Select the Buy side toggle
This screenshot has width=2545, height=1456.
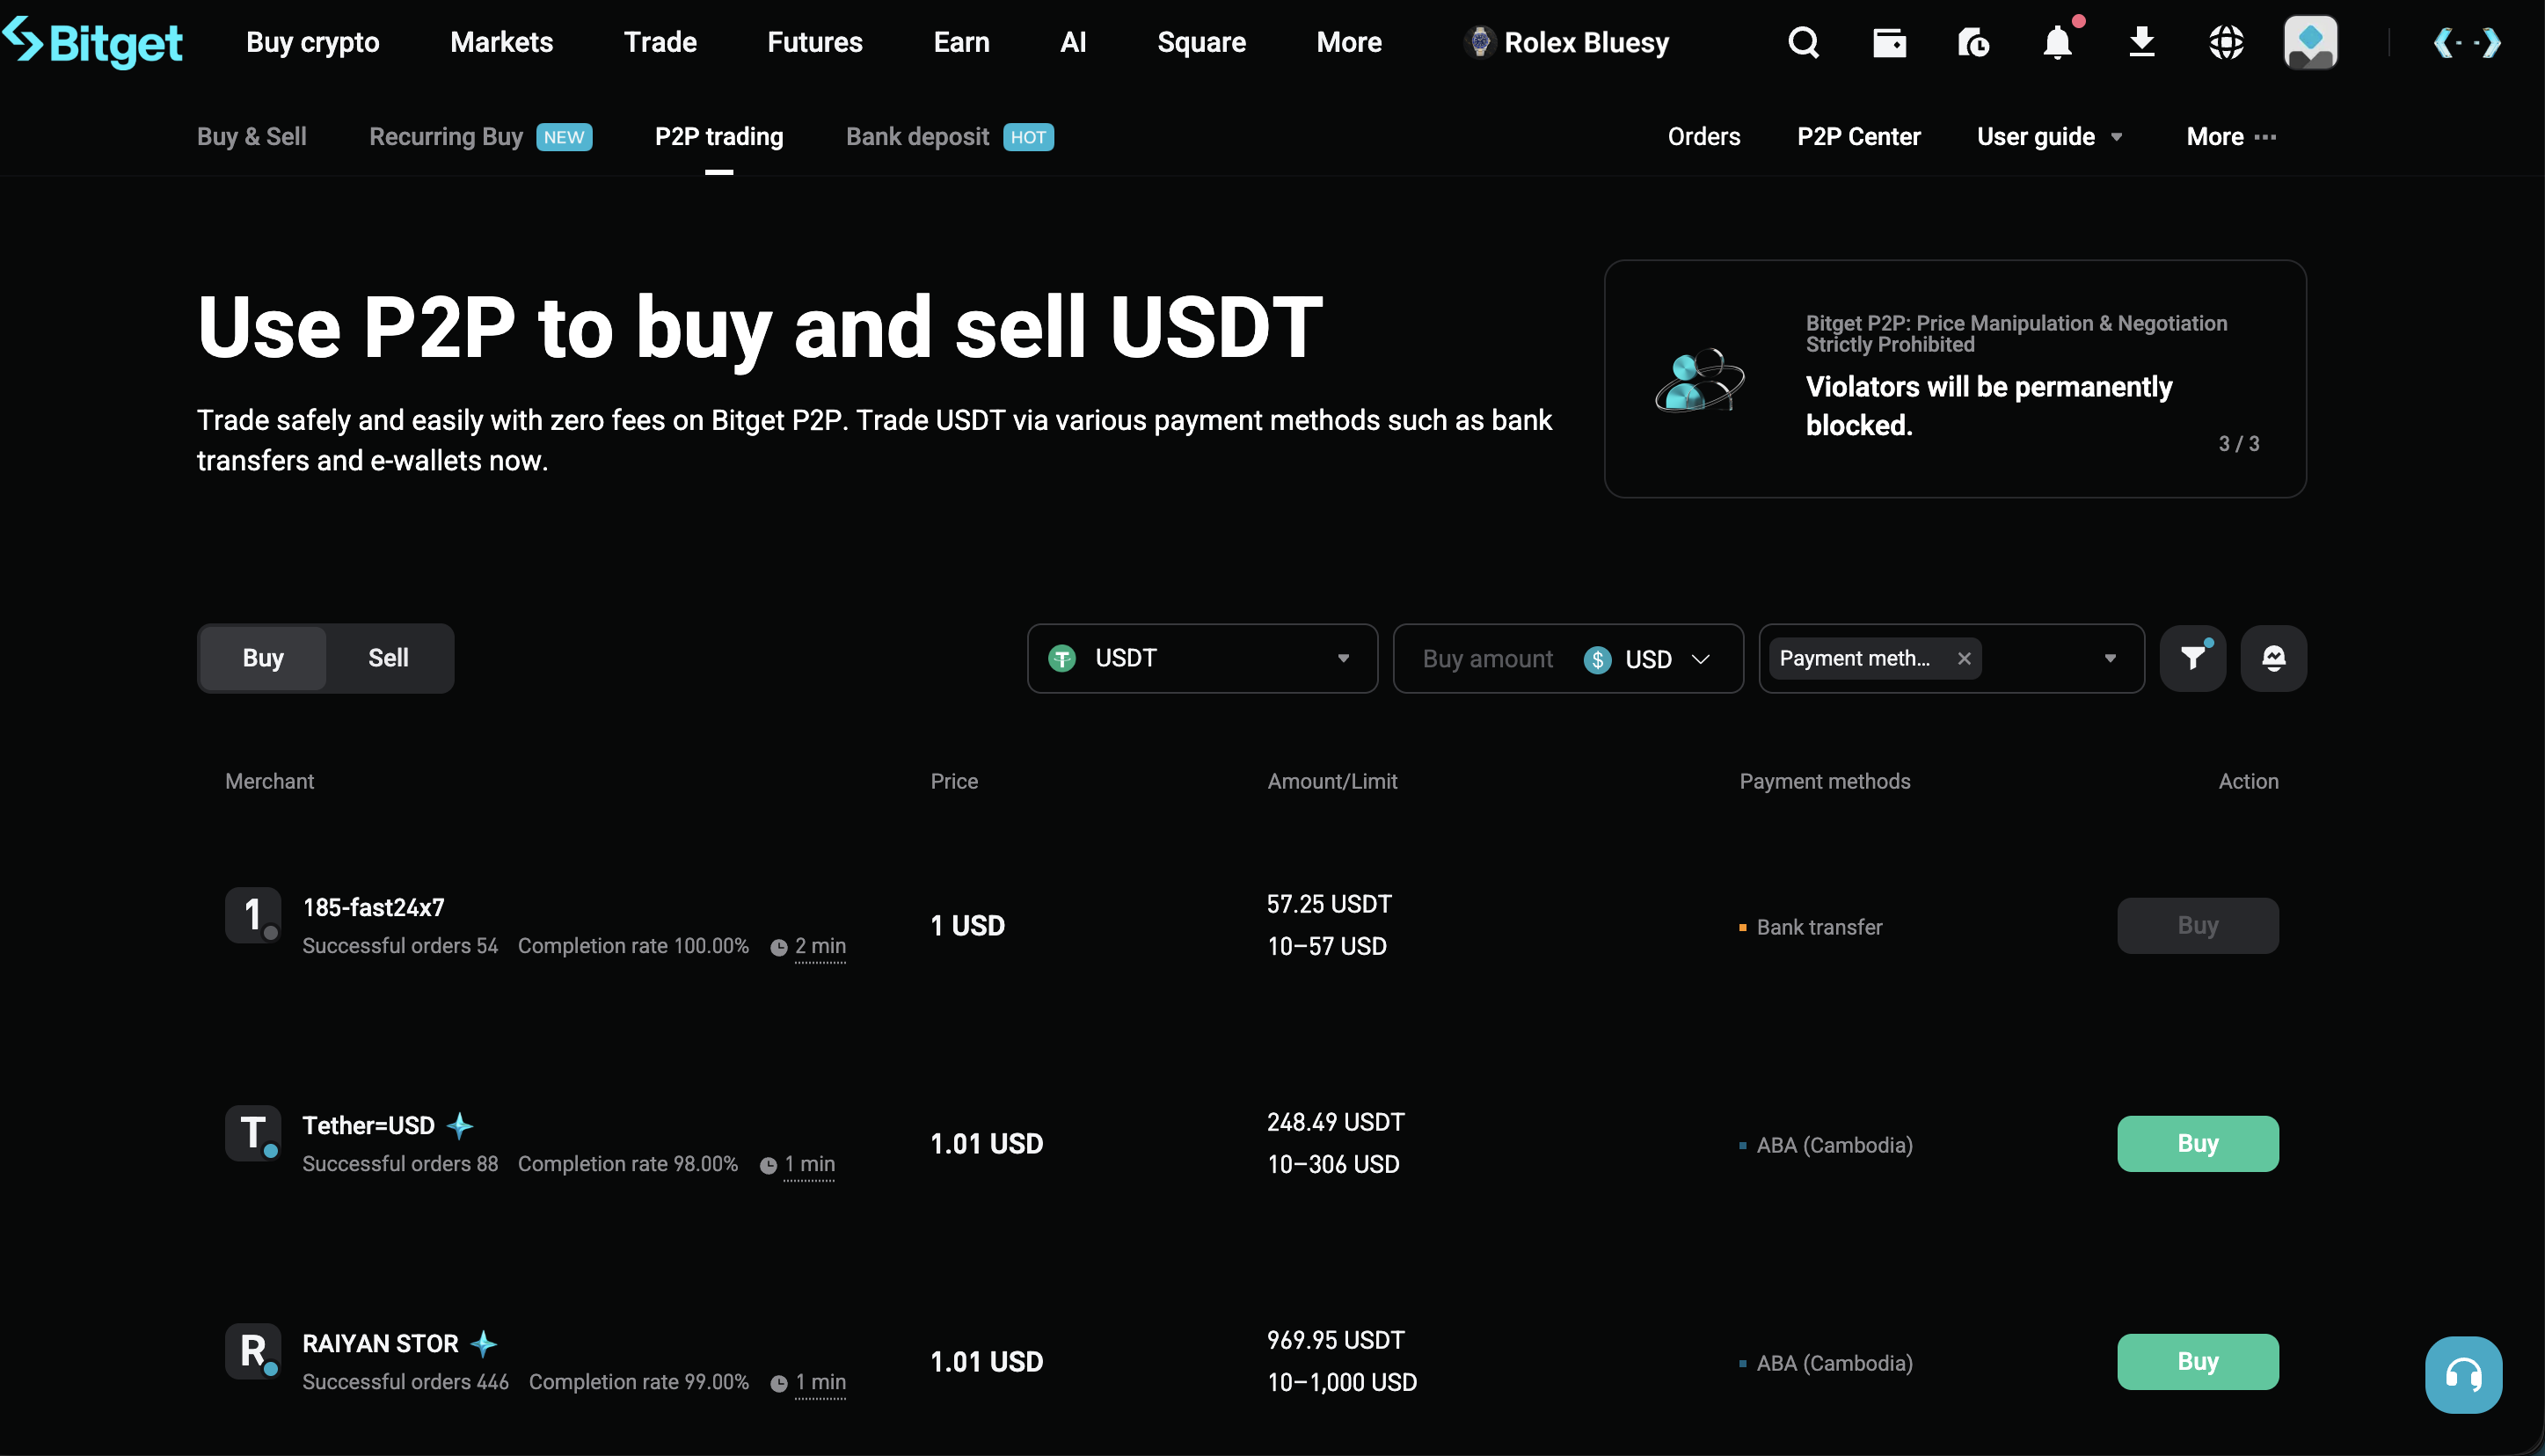point(263,658)
